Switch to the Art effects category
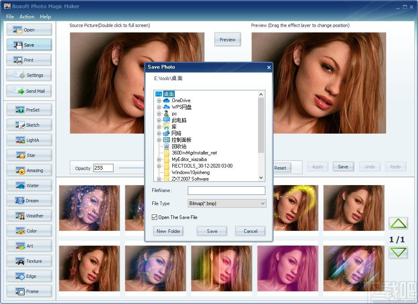The width and height of the screenshot is (418, 304). [x=29, y=246]
